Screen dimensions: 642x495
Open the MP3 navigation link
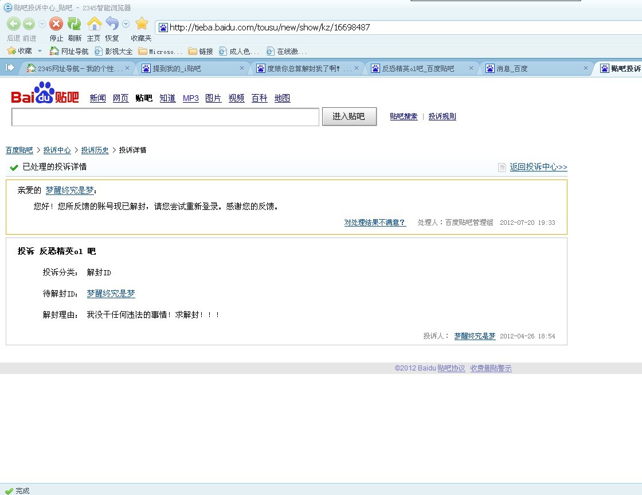[x=190, y=98]
